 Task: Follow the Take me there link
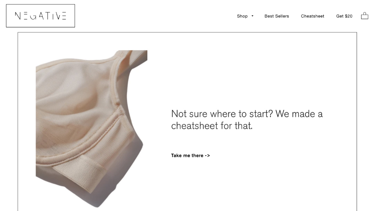[x=190, y=156]
